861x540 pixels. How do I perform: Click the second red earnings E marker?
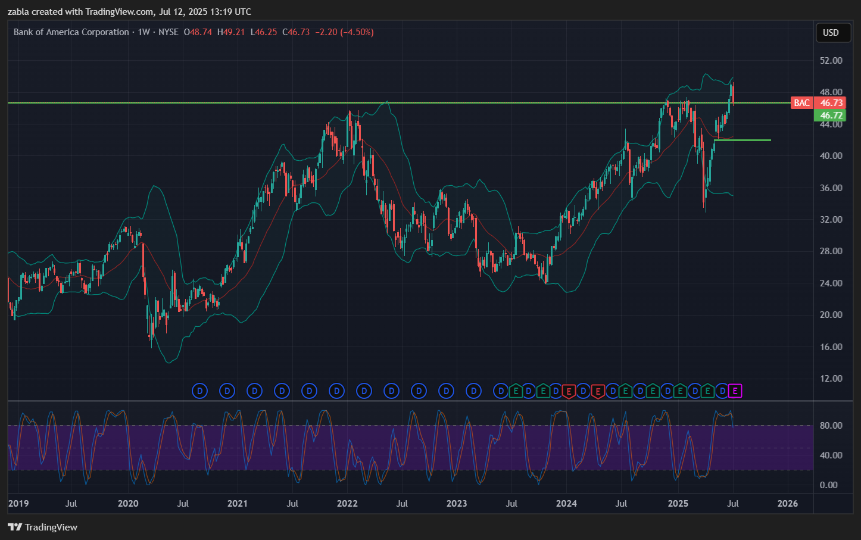pyautogui.click(x=597, y=391)
